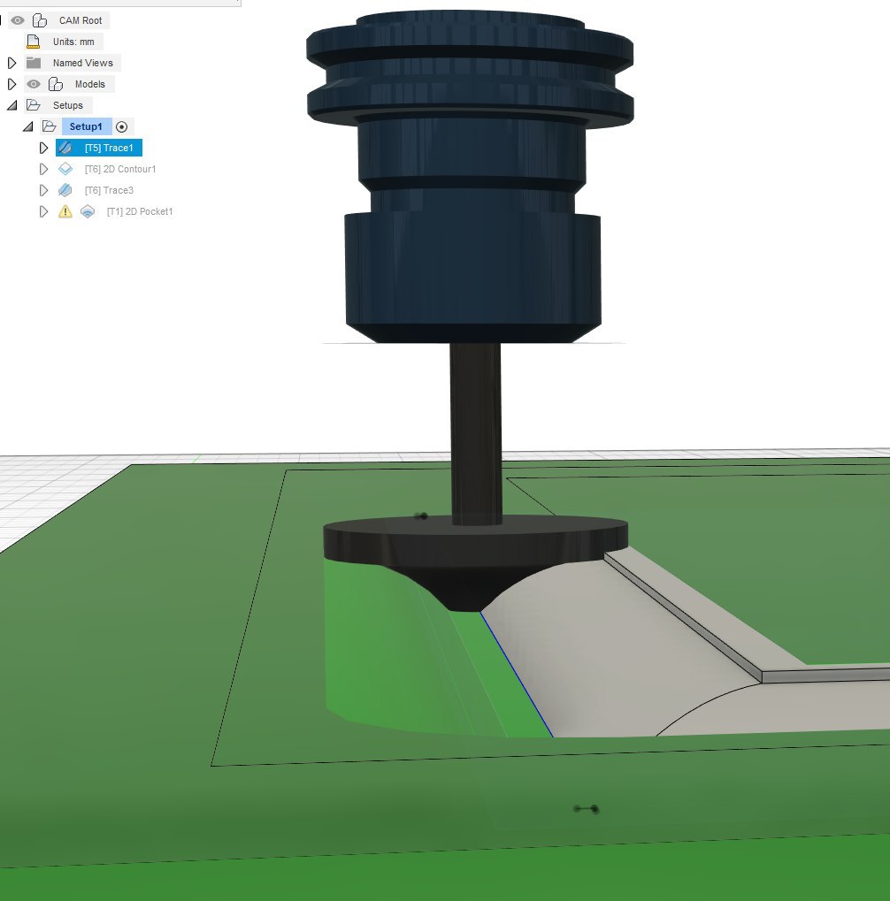Expand the [T6] 2D Contour1 operation
This screenshot has width=890, height=901.
pos(43,169)
